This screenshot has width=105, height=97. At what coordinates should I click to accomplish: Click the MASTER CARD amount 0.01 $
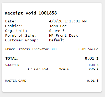click(93, 81)
